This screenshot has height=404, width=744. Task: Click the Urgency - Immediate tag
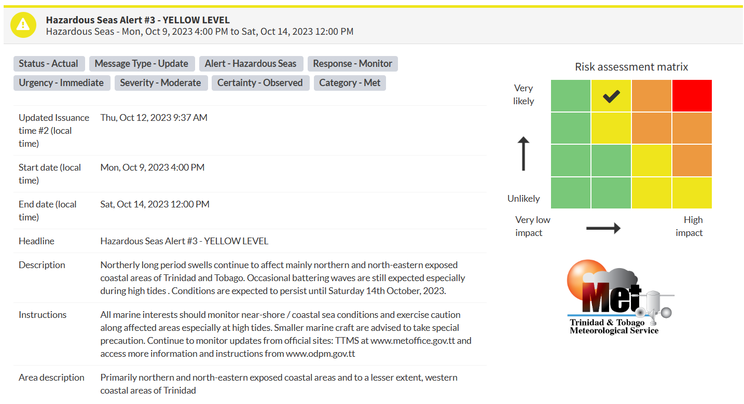click(61, 83)
